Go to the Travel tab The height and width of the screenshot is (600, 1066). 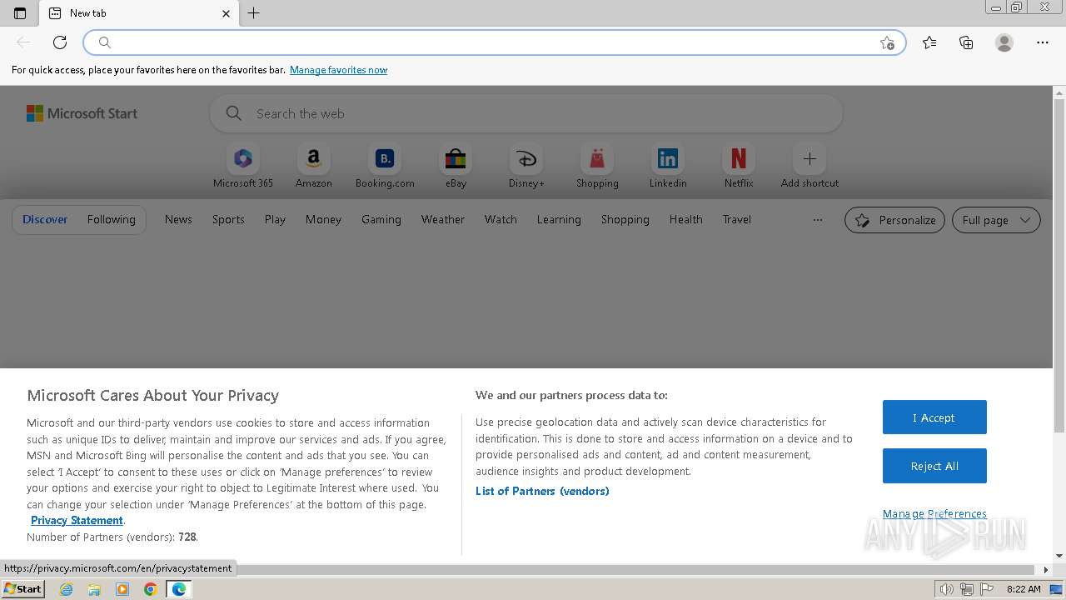(737, 219)
